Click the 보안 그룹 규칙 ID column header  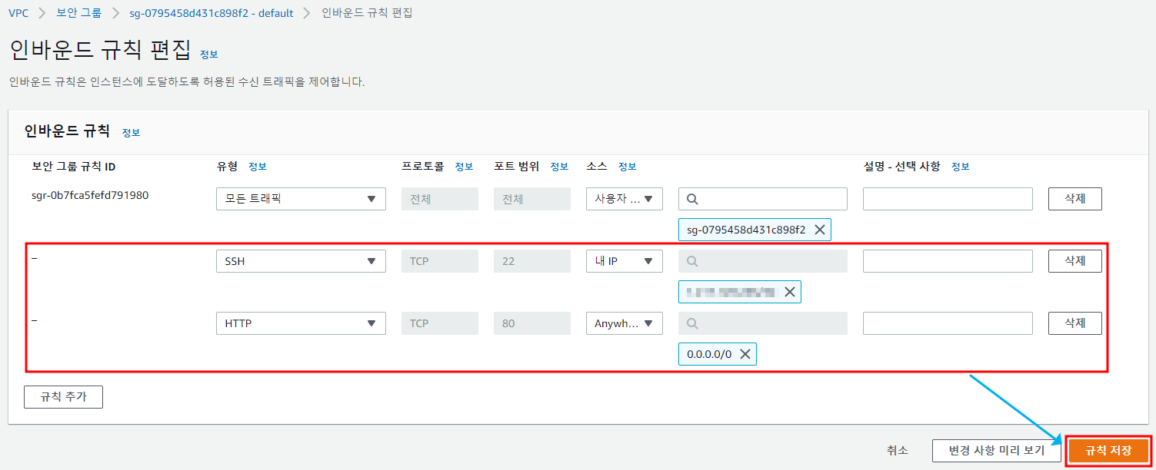74,167
